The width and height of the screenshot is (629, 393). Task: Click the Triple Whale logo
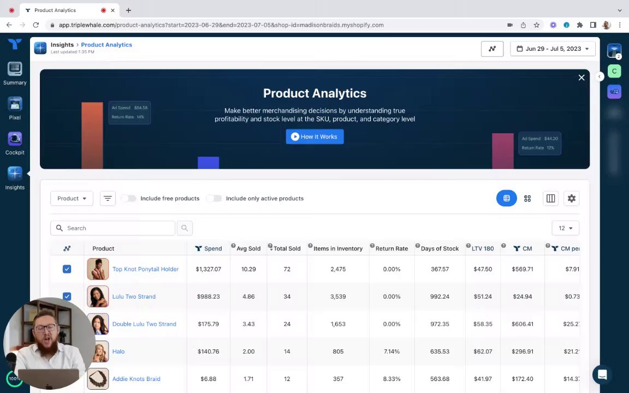tap(15, 44)
